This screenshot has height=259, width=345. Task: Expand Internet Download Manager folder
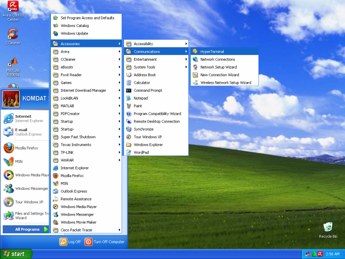coord(86,90)
